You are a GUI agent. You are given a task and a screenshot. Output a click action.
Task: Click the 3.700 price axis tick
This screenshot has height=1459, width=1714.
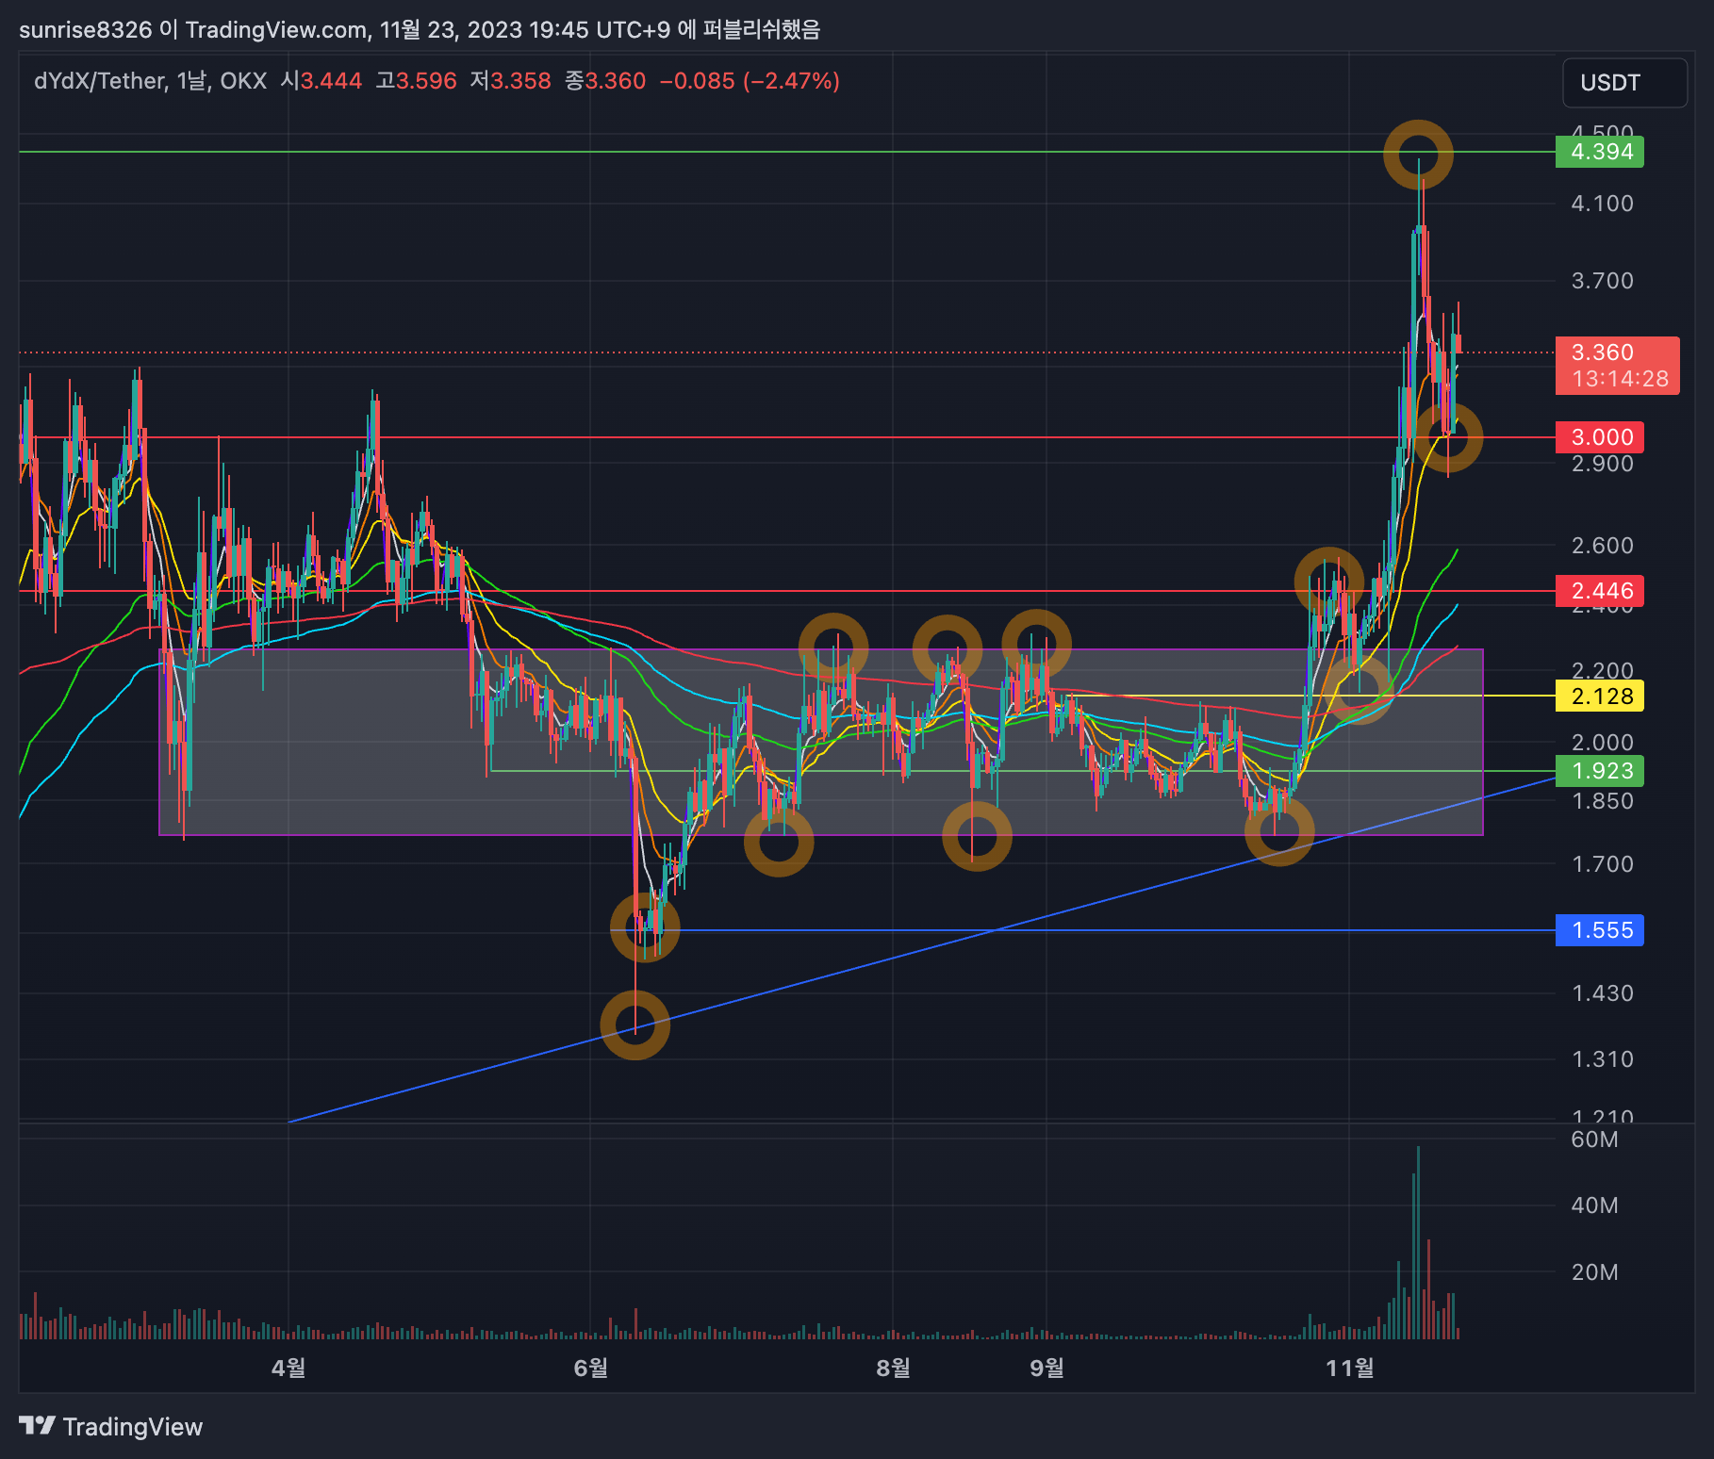point(1602,281)
